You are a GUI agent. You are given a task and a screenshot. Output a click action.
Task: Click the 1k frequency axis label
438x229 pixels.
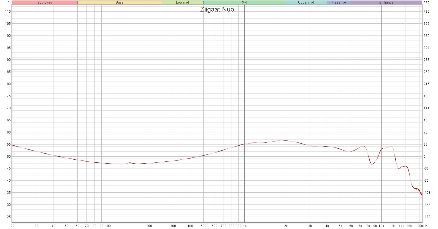[245, 226]
